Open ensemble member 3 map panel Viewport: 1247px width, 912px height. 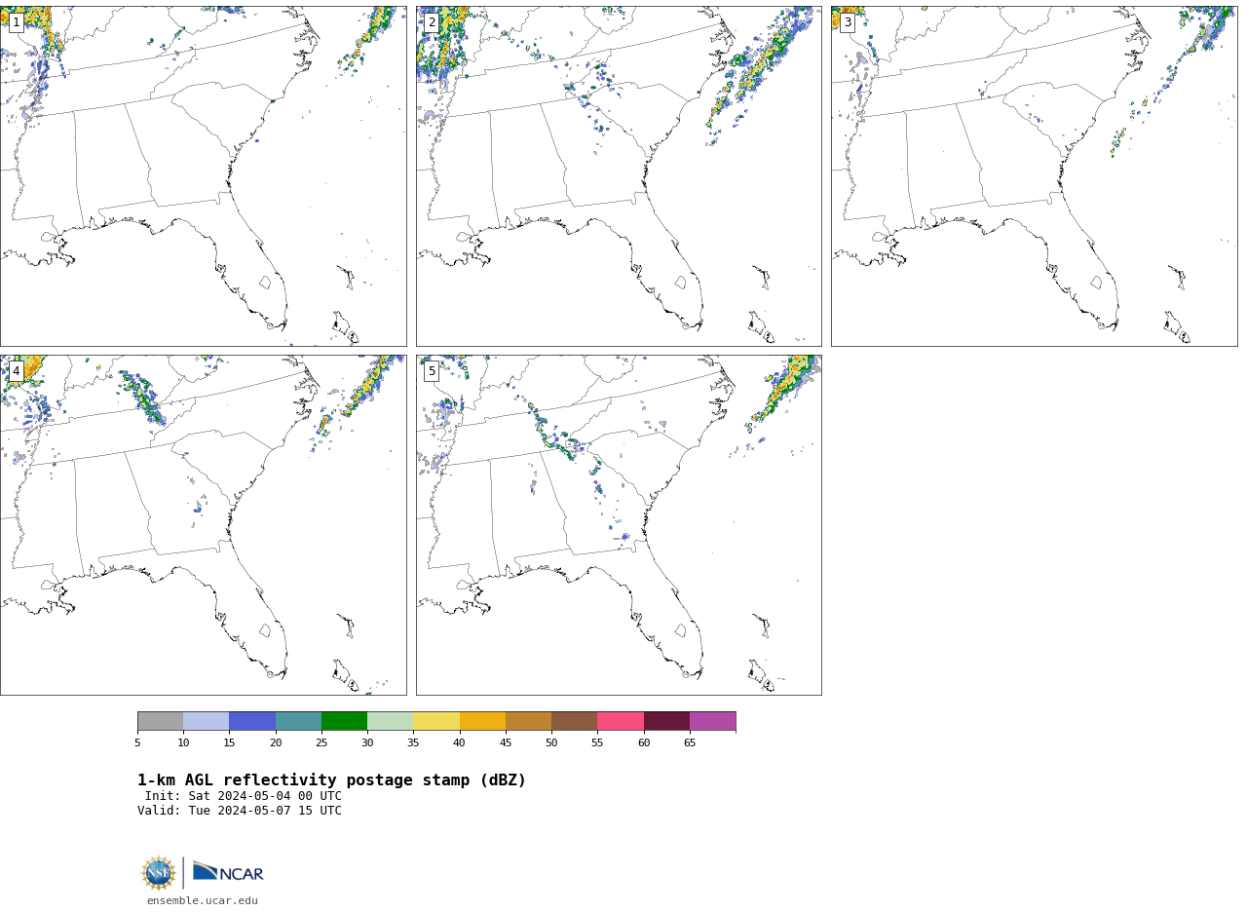click(1035, 176)
